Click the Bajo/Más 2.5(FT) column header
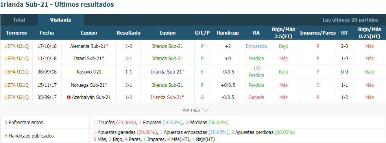This screenshot has width=386, height=143. click(283, 33)
